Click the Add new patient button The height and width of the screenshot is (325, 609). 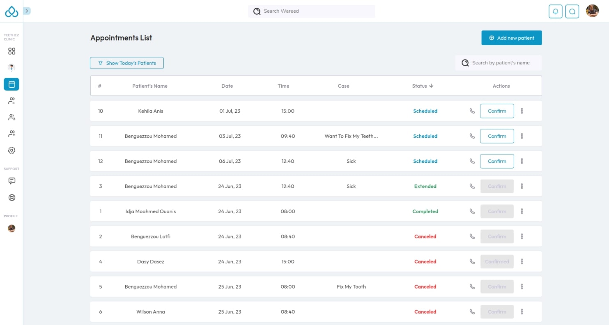[x=511, y=38]
